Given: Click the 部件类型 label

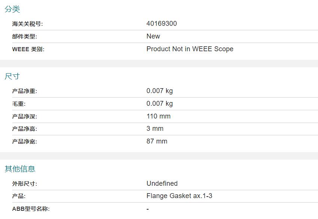Looking at the screenshot, I should 25,37.
